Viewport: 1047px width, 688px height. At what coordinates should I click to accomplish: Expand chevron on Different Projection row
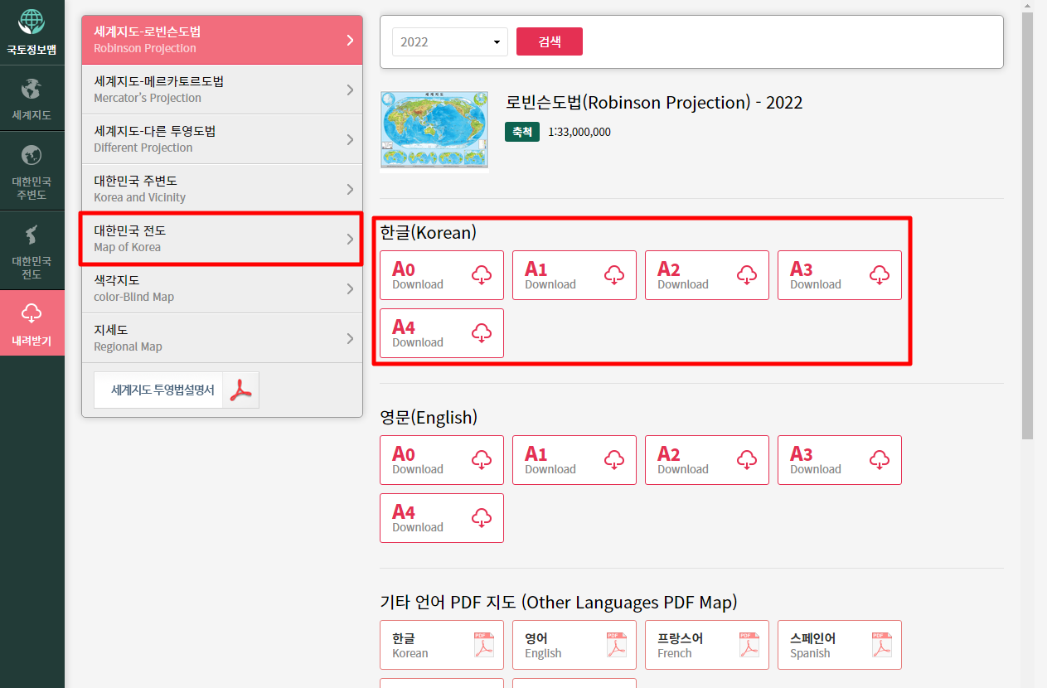(x=350, y=139)
